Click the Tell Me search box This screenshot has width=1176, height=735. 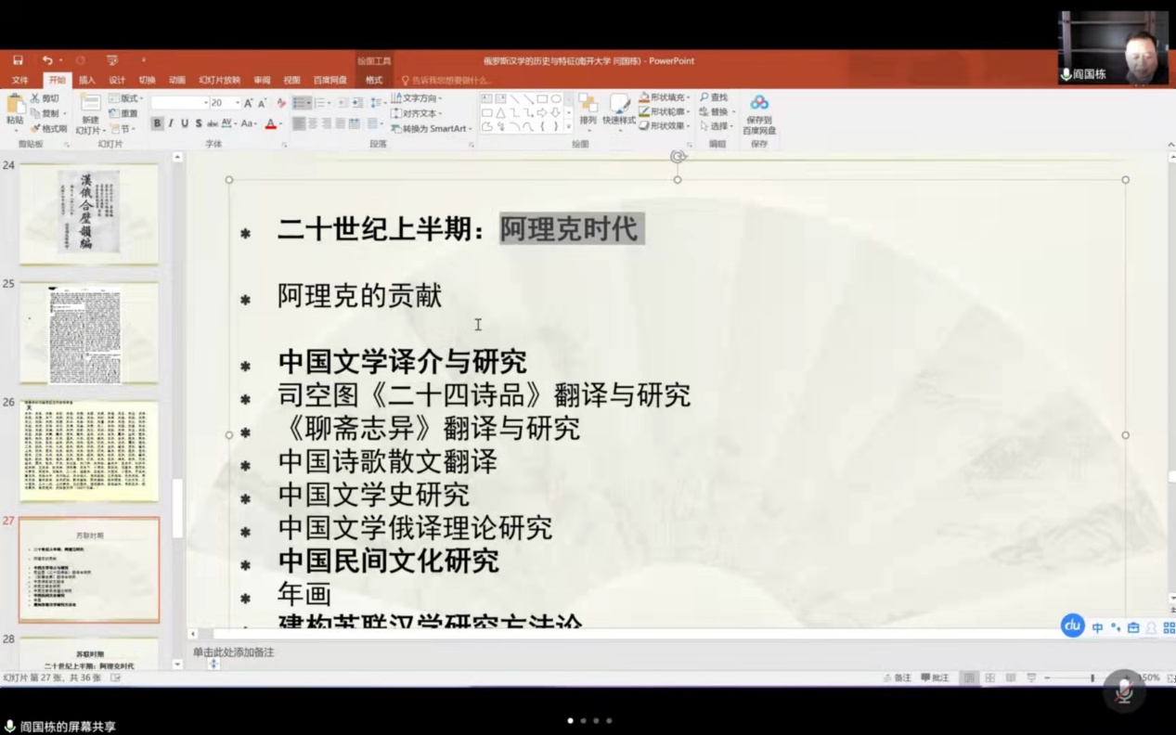coord(445,81)
